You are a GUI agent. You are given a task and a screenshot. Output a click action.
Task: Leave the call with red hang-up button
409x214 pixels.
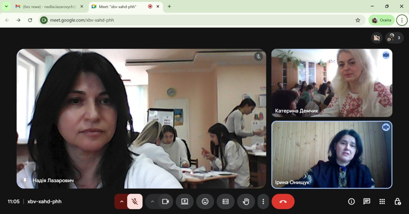pos(283,201)
